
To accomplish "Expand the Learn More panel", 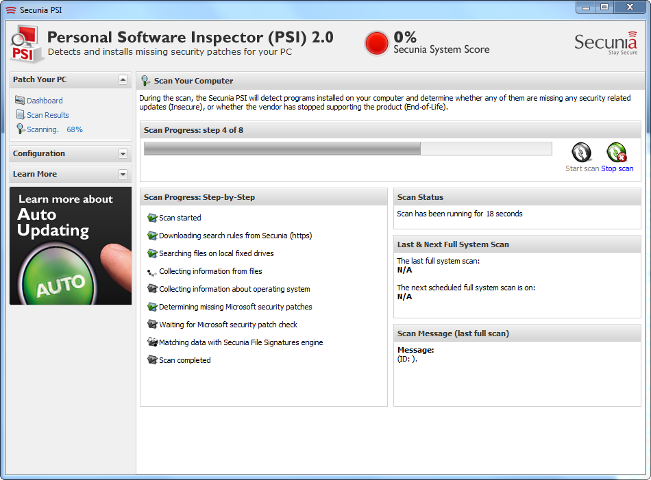I will 123,175.
